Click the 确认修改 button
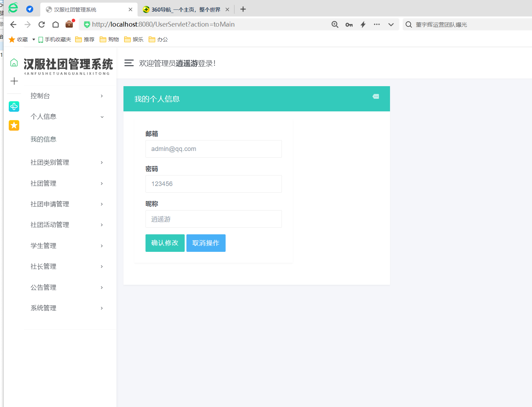The image size is (532, 407). [x=165, y=243]
